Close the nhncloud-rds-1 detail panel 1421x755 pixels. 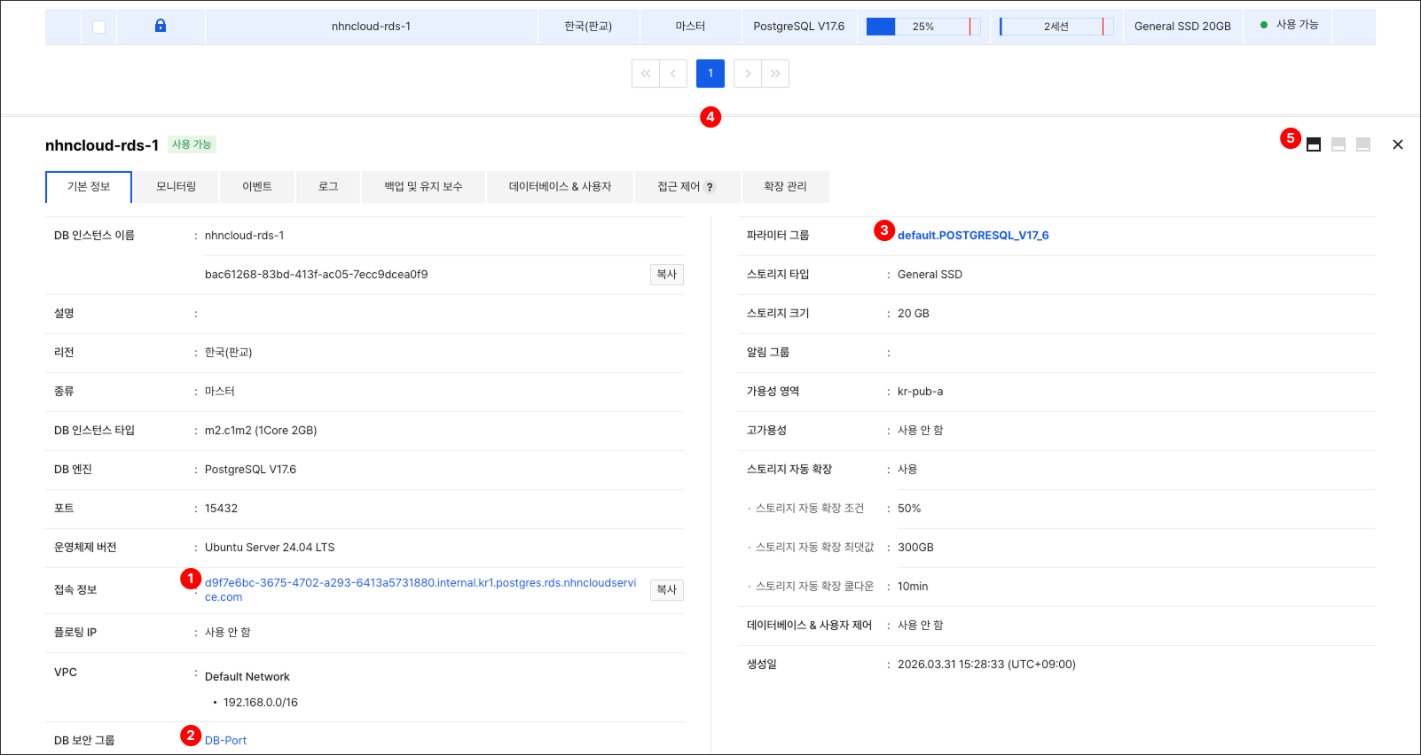1398,144
